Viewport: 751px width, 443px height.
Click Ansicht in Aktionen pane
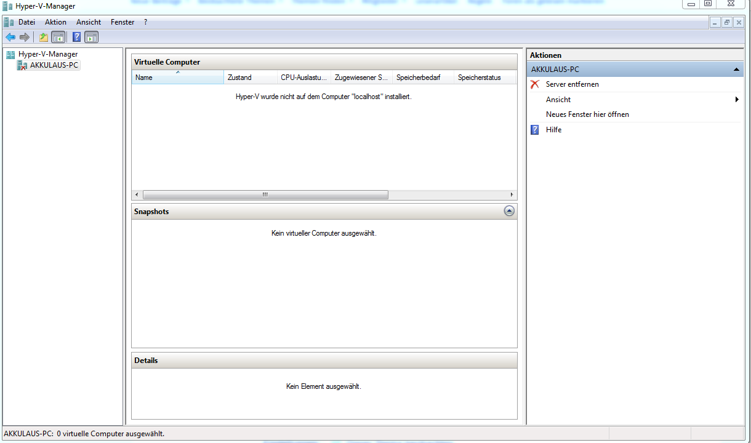(x=558, y=100)
